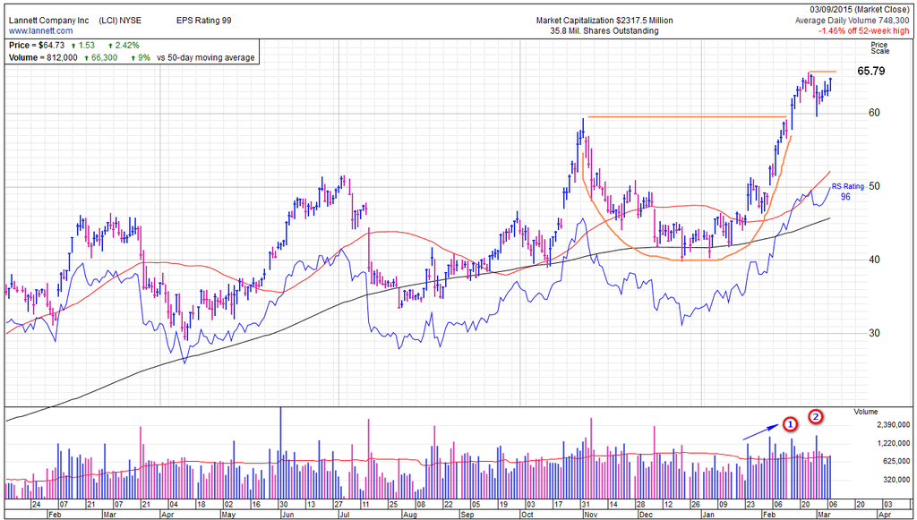Select the Price = $64.73 value
Image resolution: width=917 pixels, height=520 pixels.
36,45
